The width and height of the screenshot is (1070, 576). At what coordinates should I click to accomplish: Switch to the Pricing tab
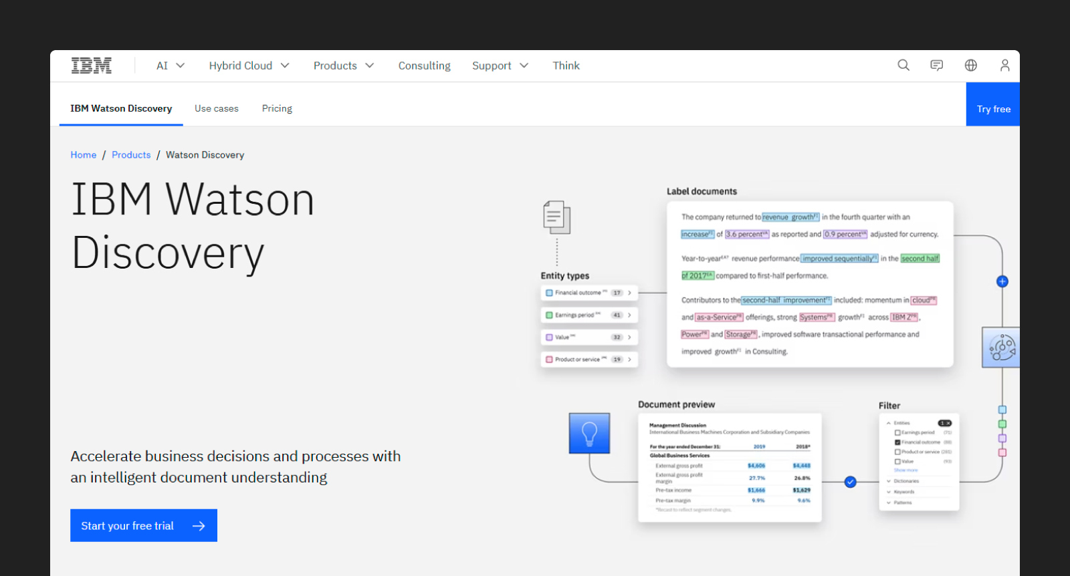click(x=277, y=108)
